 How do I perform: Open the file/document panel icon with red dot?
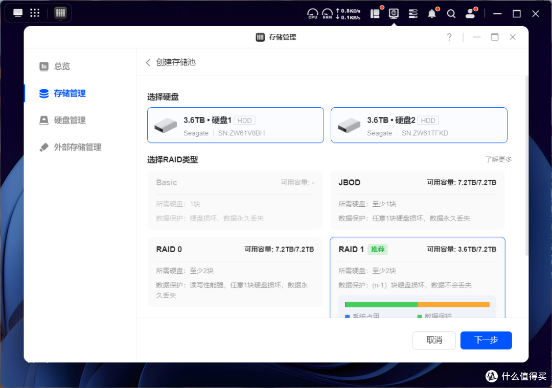[376, 13]
